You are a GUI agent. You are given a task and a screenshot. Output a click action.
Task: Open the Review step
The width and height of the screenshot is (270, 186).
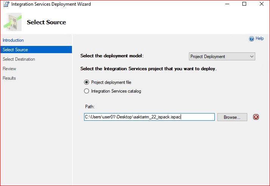[x=9, y=69]
